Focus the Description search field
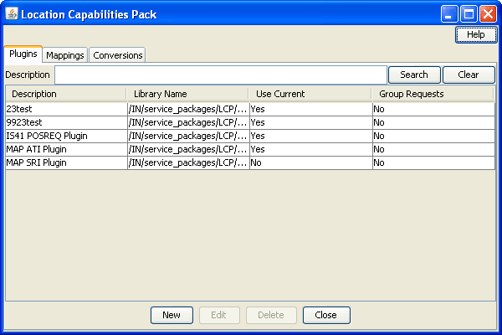The width and height of the screenshot is (502, 335). coord(221,75)
